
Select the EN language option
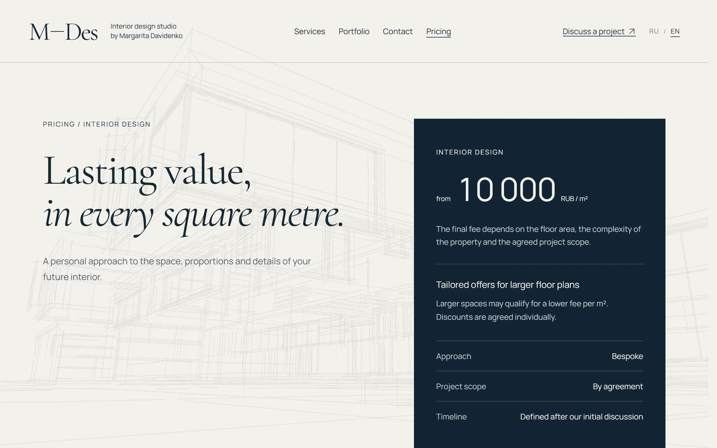click(675, 31)
